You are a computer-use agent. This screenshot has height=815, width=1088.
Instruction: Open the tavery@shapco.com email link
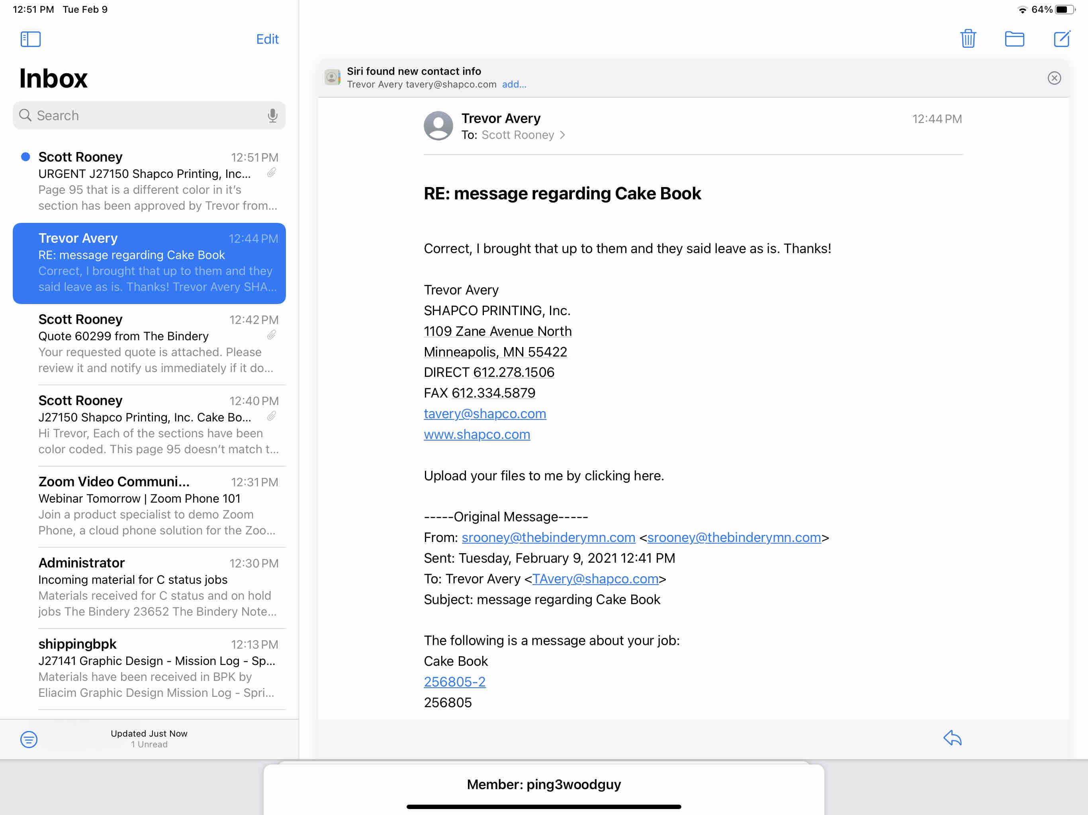point(485,414)
